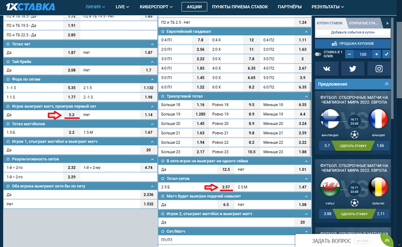Image resolution: width=402 pixels, height=247 pixels.
Task: Open the Instagram icon link
Action: (x=379, y=69)
